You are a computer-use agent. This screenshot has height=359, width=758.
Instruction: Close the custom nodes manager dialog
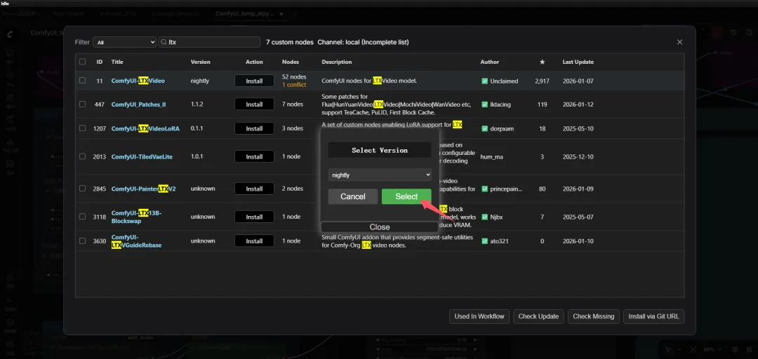pos(679,42)
